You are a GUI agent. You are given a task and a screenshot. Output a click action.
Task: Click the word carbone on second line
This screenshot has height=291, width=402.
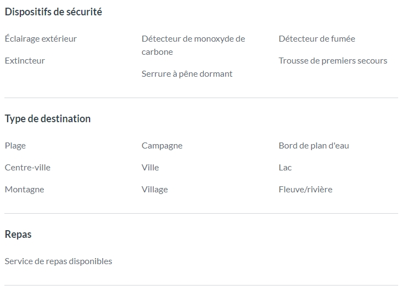point(157,52)
